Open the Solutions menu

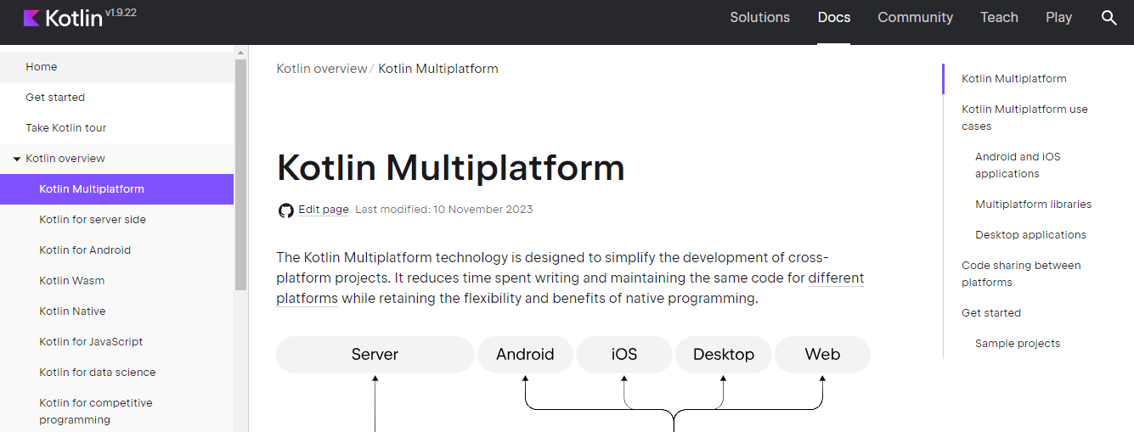(759, 18)
